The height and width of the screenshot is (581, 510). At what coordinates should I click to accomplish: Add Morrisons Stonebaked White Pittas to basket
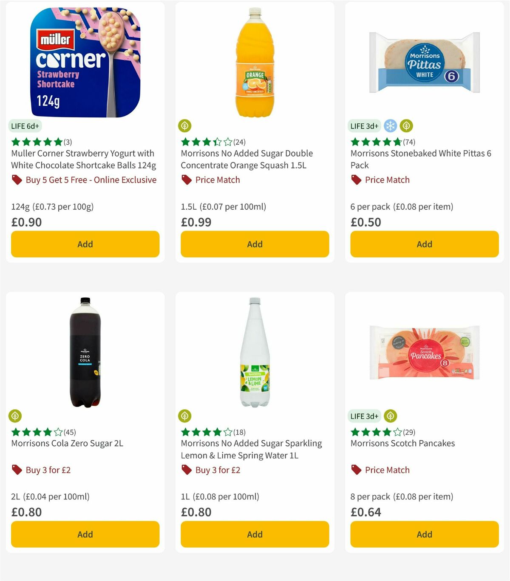click(424, 244)
